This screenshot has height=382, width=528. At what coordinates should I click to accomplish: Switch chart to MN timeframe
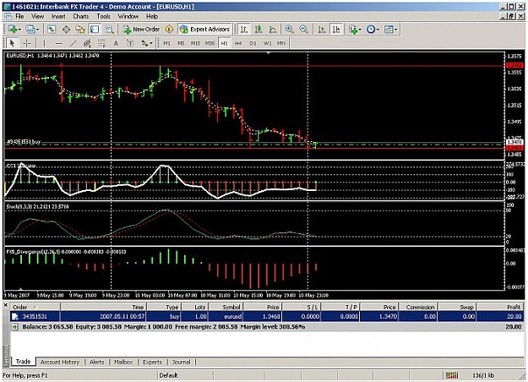[x=281, y=43]
